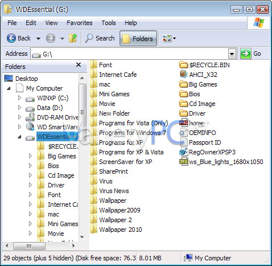Open the Favorites menu
Image resolution: width=272 pixels, height=266 pixels.
[x=80, y=23]
